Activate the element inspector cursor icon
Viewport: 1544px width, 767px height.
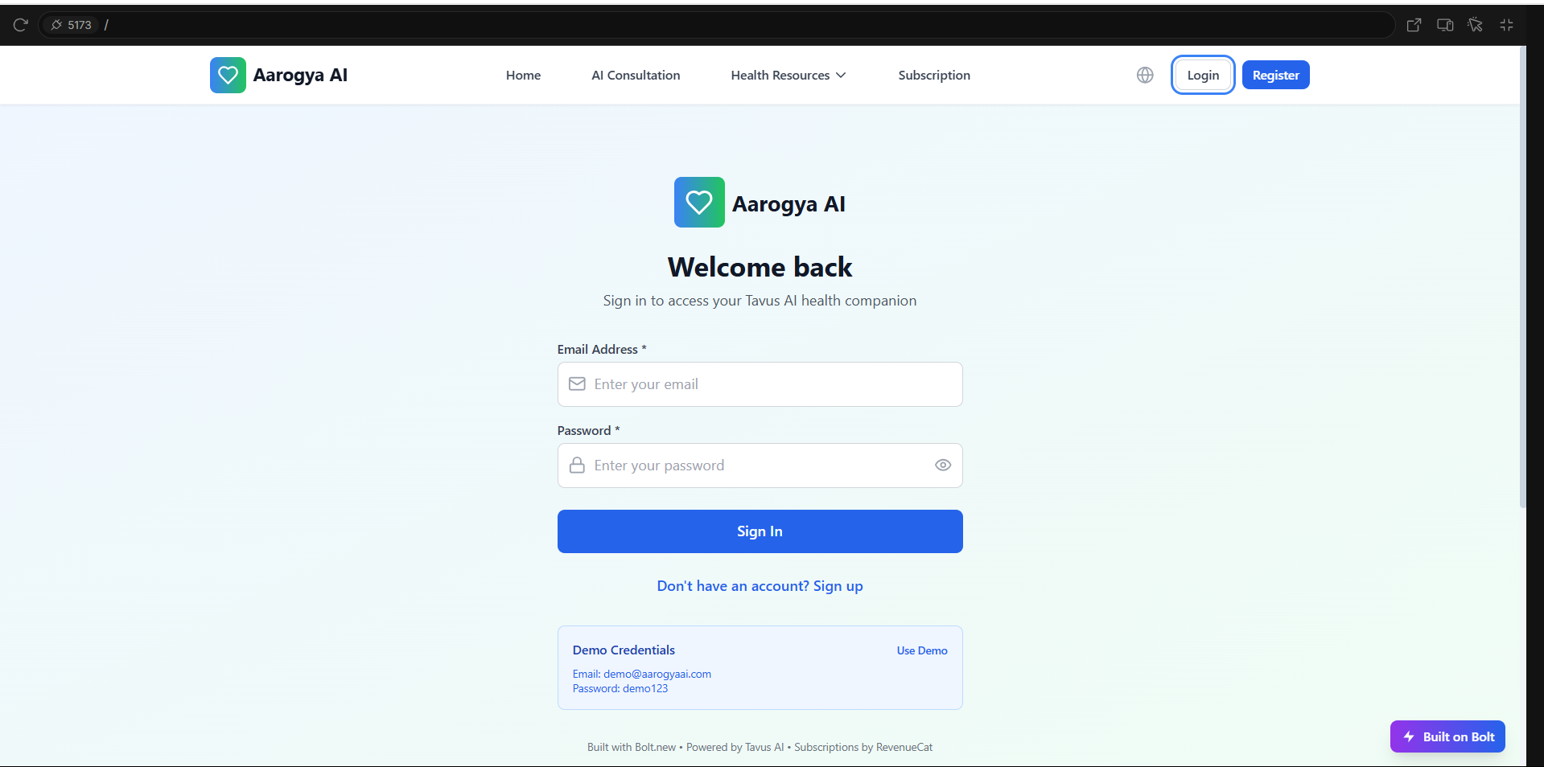pos(1475,25)
